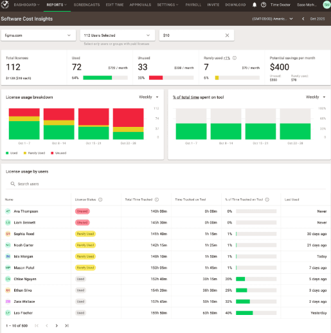Expand the Dashboard menu
The image size is (331, 333).
click(x=27, y=5)
